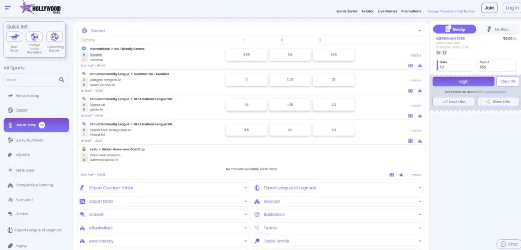Click the Log in button in header

tap(512, 8)
